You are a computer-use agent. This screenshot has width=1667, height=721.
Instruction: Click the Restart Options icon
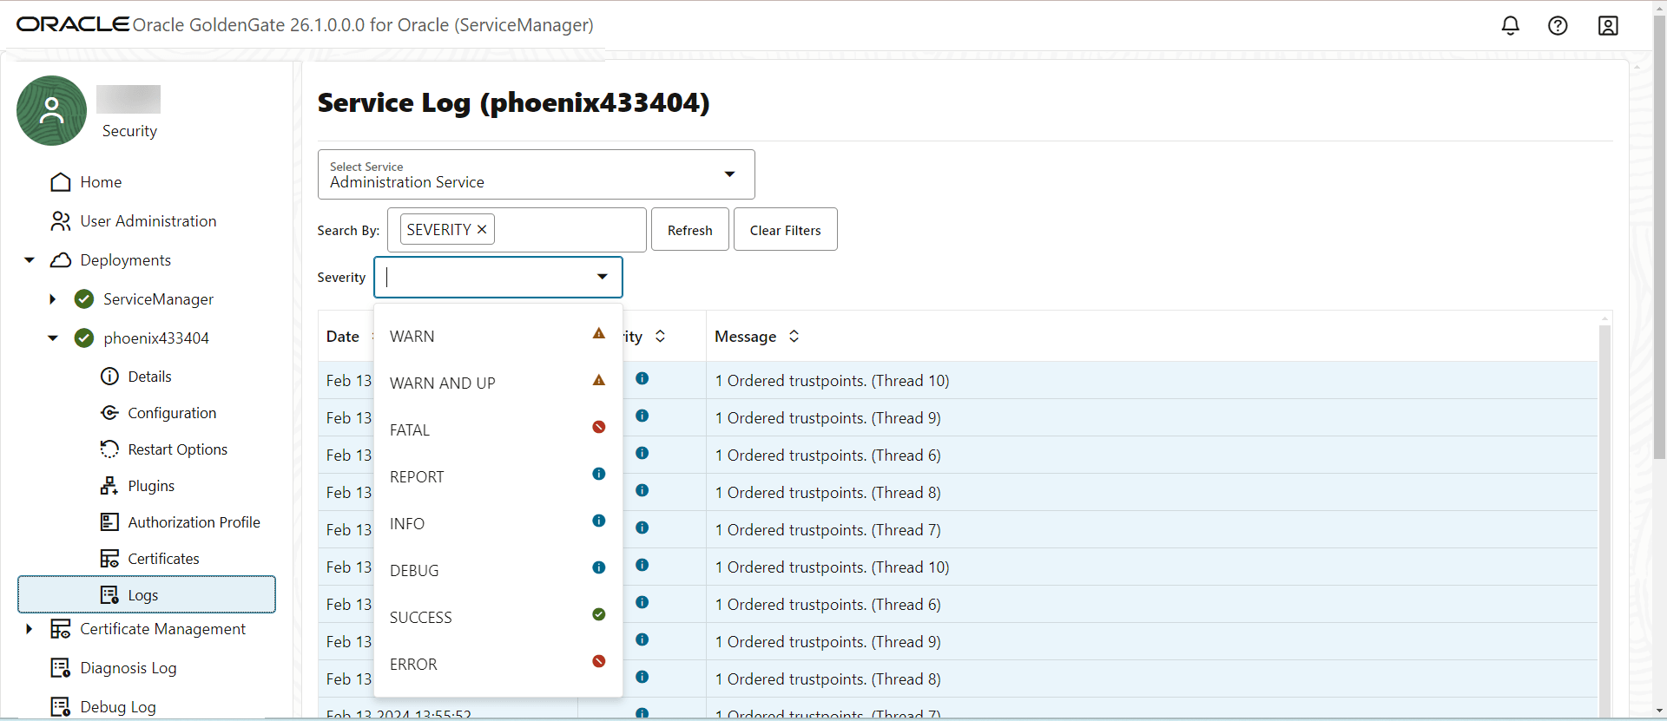coord(109,449)
